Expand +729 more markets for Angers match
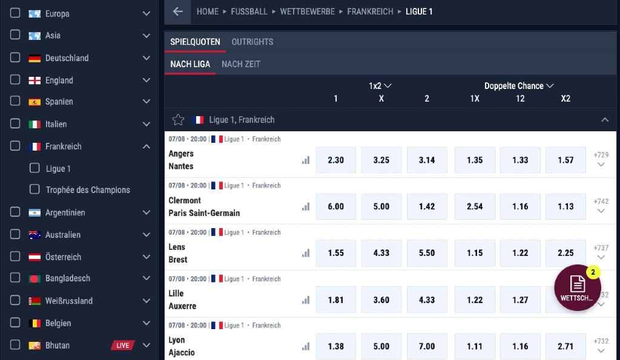Screen dimensions: 620x360 pyautogui.click(x=601, y=159)
